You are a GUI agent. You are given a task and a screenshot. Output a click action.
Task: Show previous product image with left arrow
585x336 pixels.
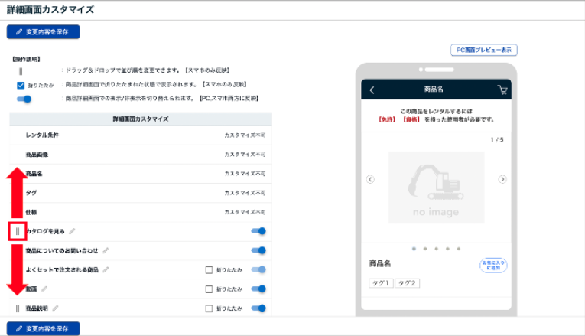pos(370,179)
